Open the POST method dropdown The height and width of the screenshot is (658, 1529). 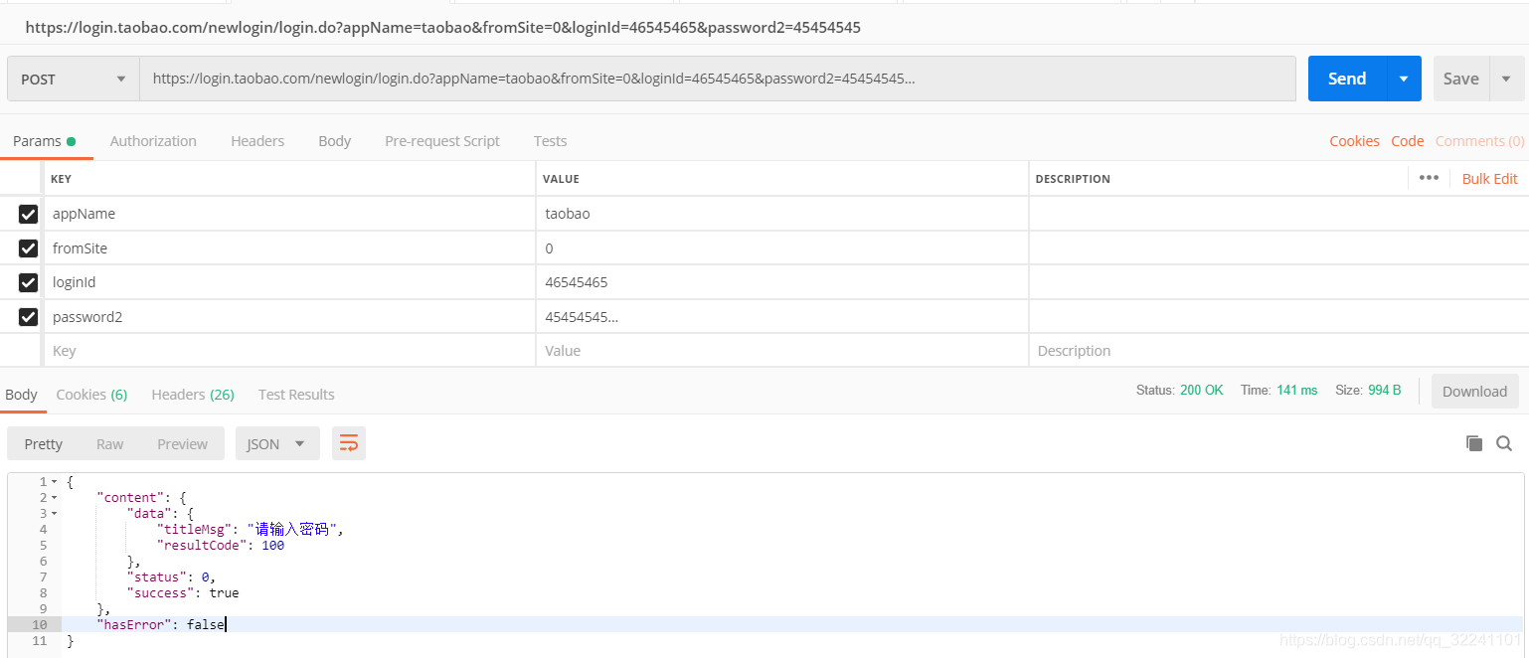tap(74, 79)
